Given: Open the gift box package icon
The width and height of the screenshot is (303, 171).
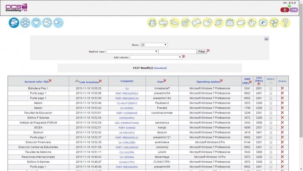Looking at the screenshot, I should (x=152, y=23).
